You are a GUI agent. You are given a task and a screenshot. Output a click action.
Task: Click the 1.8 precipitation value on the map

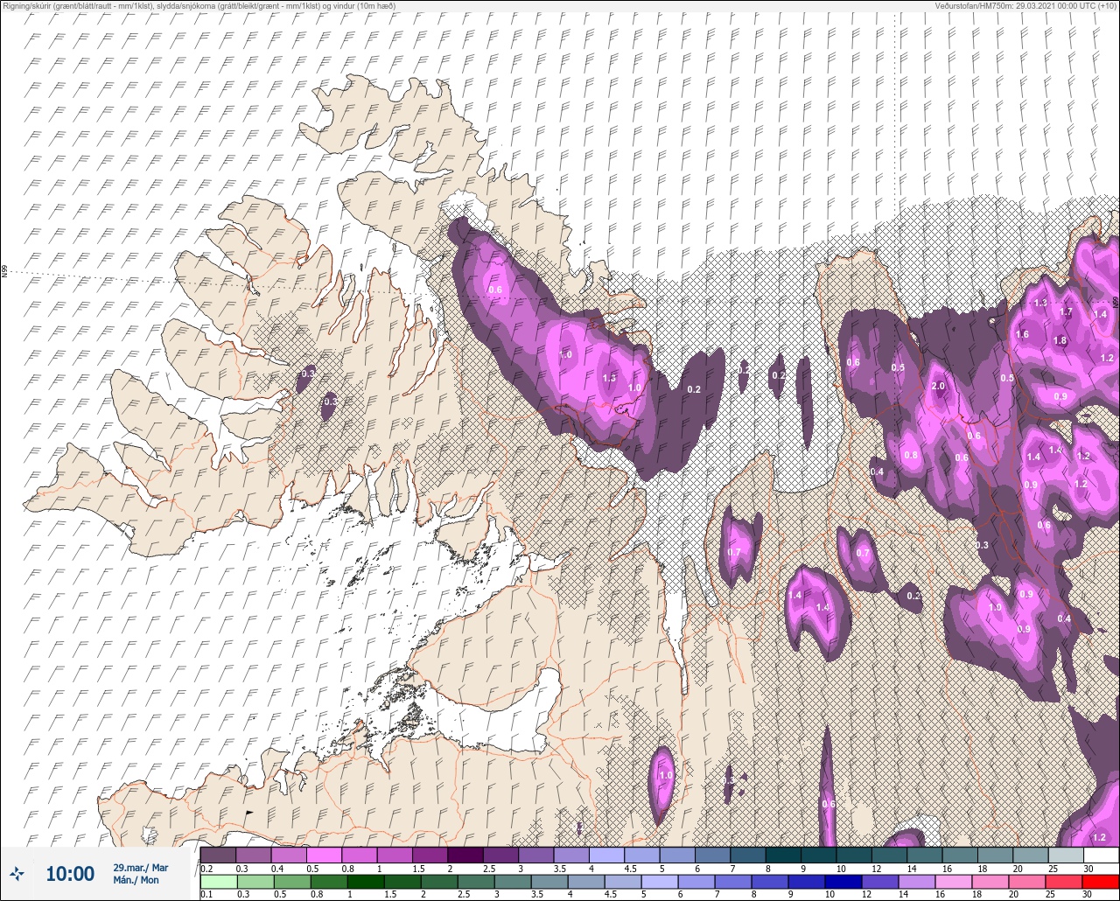[1060, 340]
